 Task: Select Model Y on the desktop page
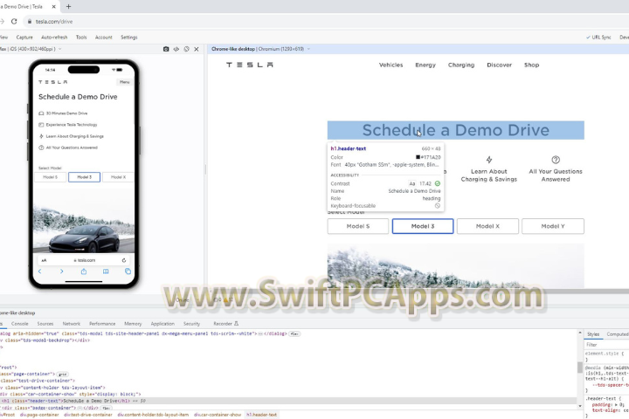point(553,226)
